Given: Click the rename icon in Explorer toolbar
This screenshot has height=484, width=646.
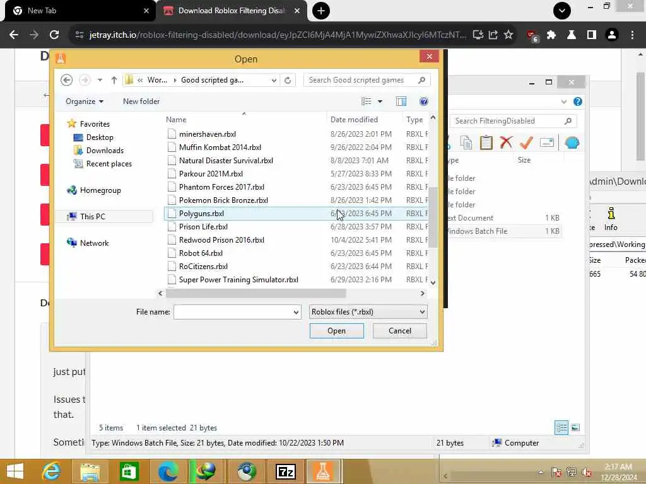Looking at the screenshot, I should click(x=547, y=142).
